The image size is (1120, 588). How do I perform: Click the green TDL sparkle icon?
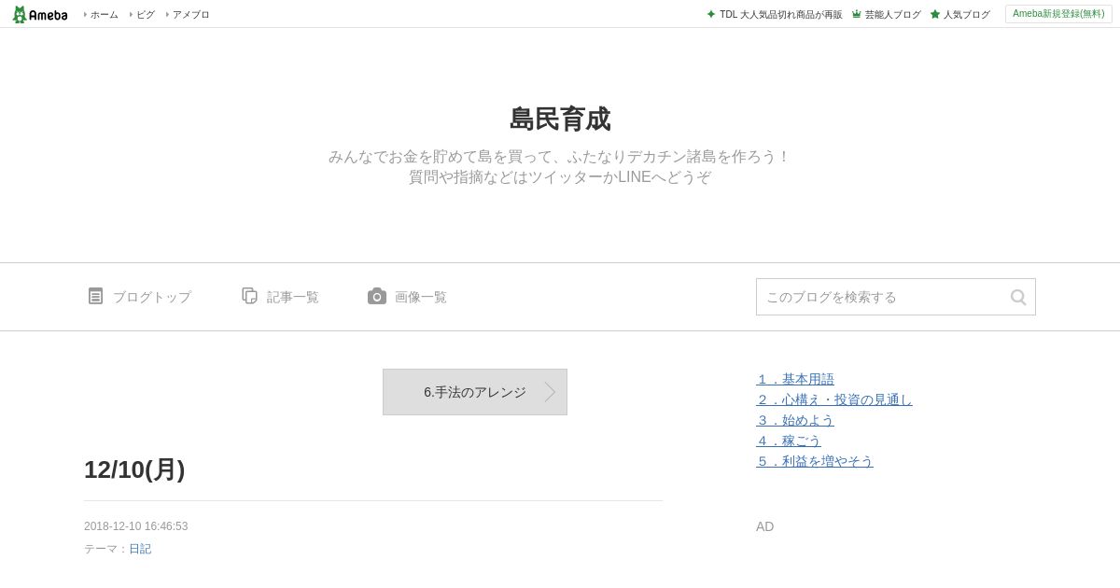tap(711, 14)
